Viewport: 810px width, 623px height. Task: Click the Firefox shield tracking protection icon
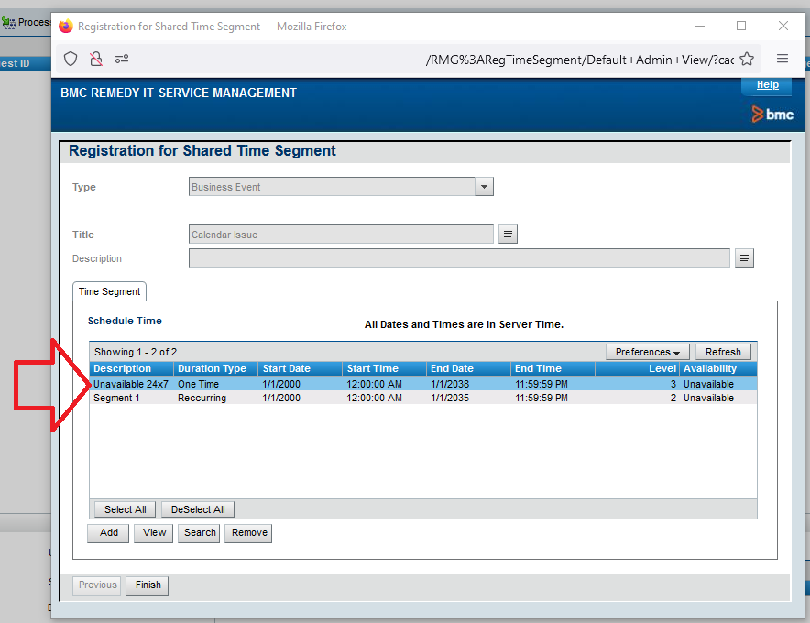point(71,59)
